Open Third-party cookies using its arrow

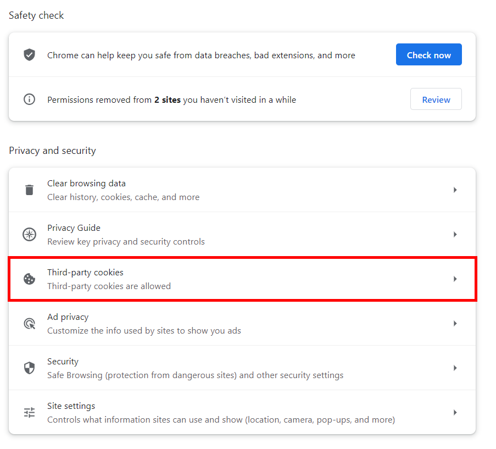coord(455,279)
